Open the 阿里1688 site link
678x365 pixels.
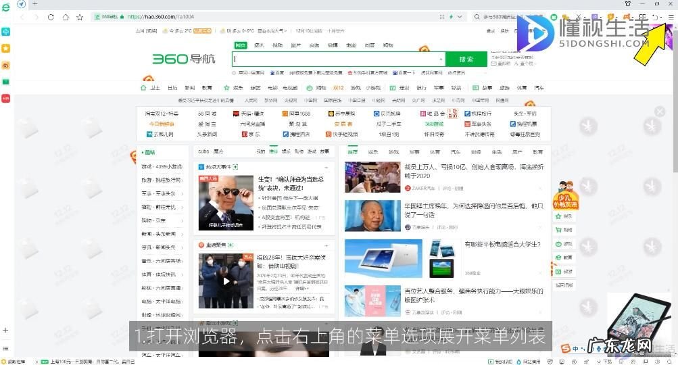[296, 114]
